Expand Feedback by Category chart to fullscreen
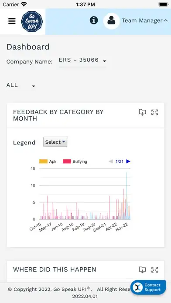171x303 pixels. pos(155,112)
